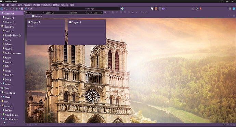236x127 pixels.
Task: Click the Compile export icon
Action: 193,9
